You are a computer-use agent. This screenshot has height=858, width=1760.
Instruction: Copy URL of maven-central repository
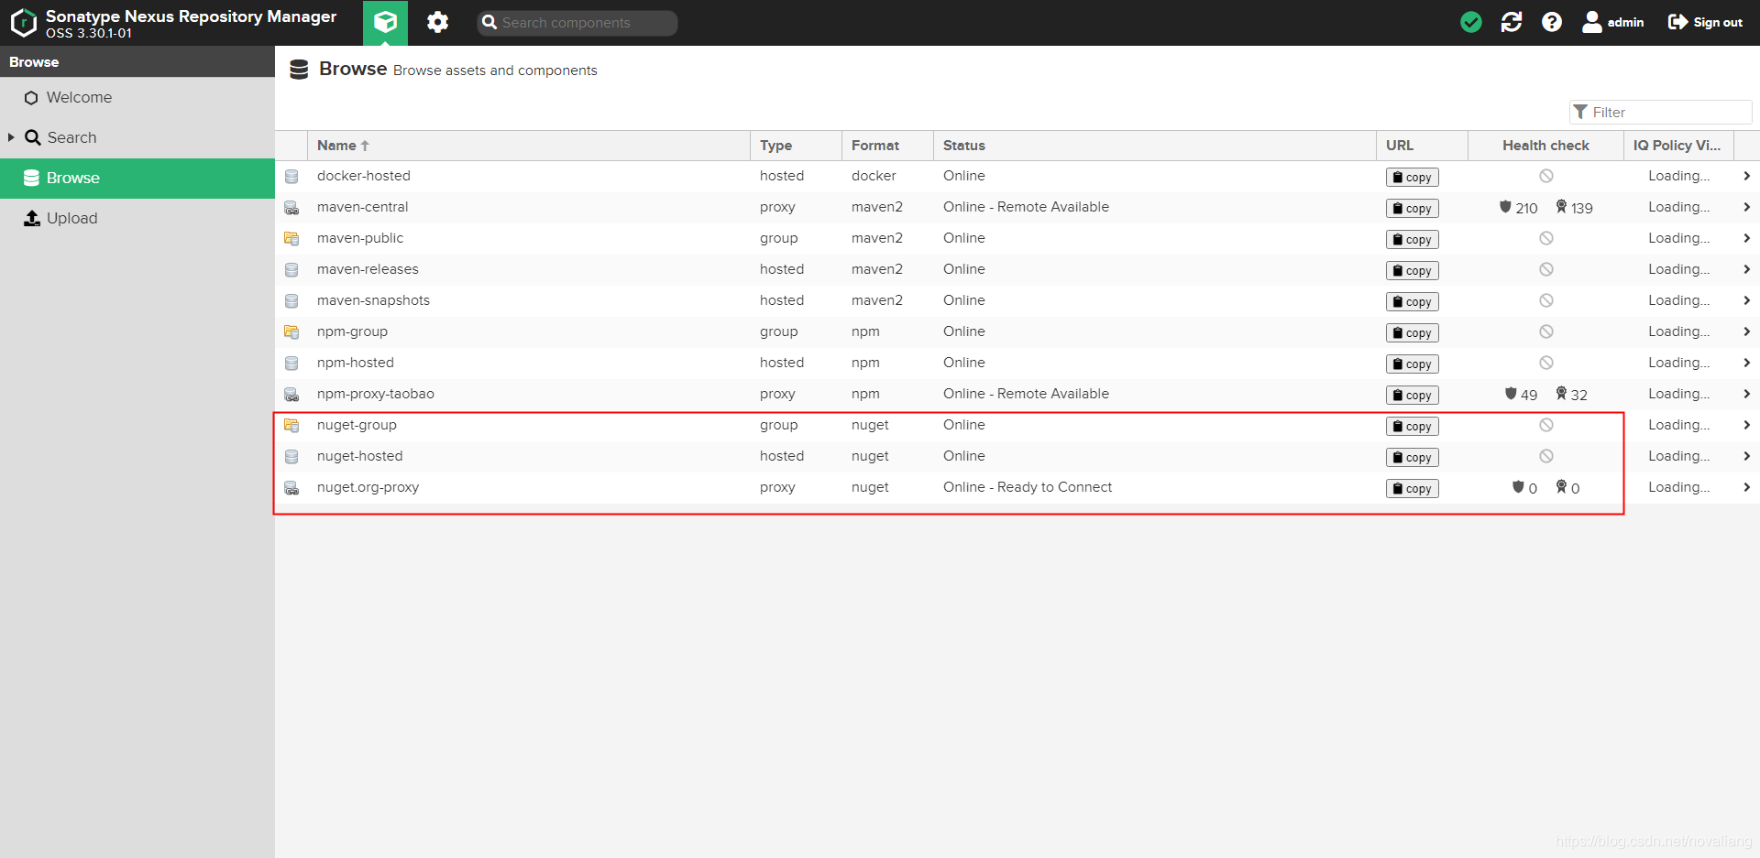1412,208
